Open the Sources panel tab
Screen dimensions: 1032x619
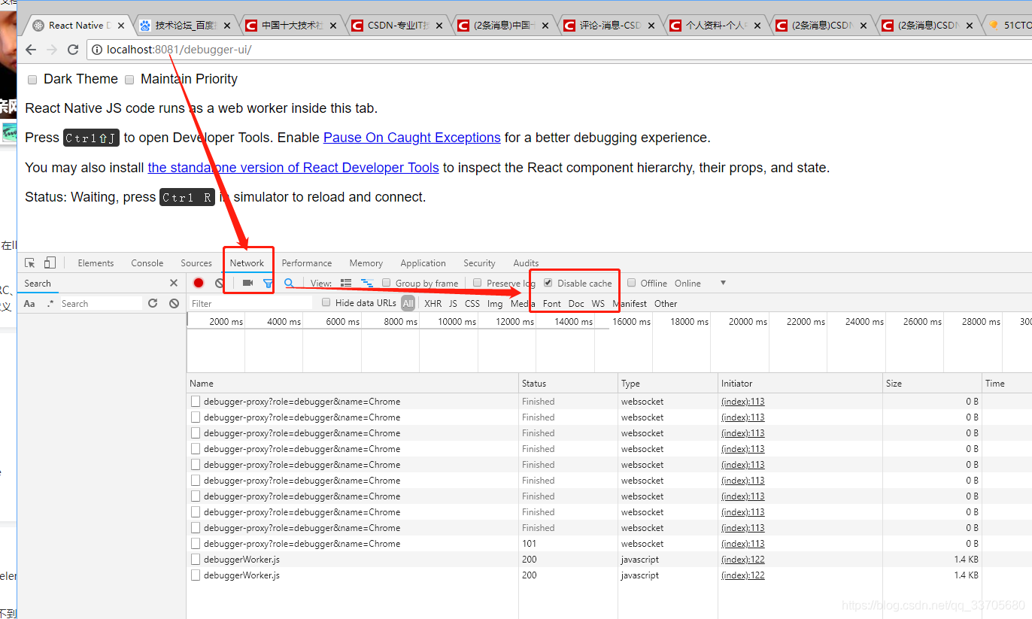(x=196, y=263)
